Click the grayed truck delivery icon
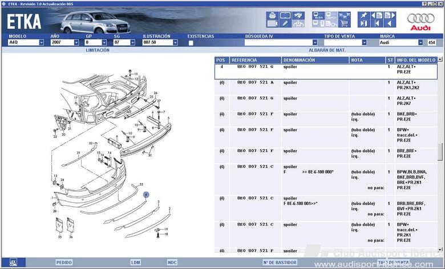The width and height of the screenshot is (445, 269). 331,23
